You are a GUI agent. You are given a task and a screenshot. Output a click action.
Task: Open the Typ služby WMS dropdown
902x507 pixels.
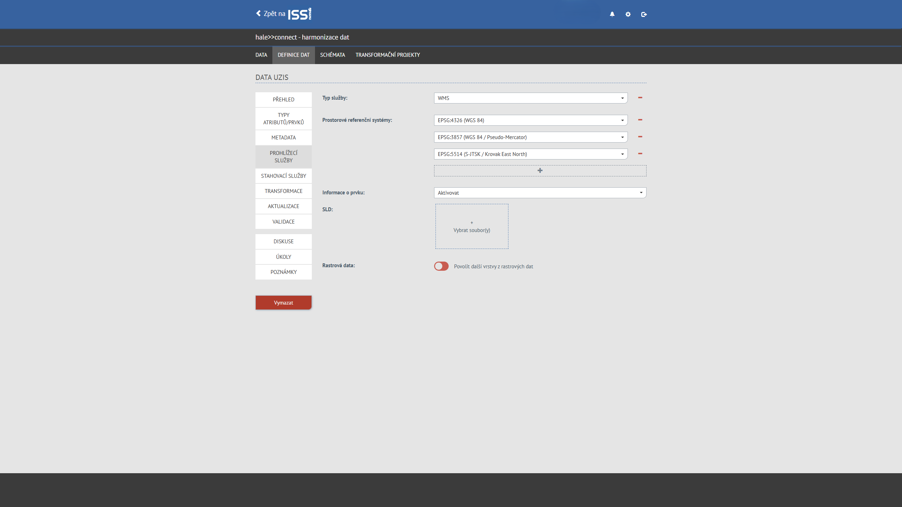pyautogui.click(x=530, y=98)
